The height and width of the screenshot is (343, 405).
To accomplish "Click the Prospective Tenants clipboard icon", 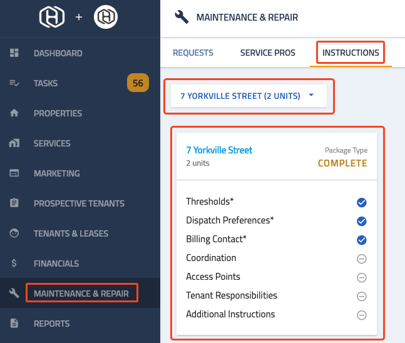I will [14, 203].
